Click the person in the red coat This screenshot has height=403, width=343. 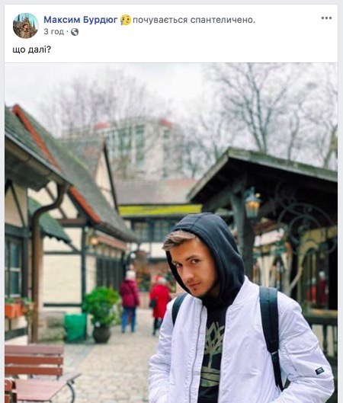pyautogui.click(x=160, y=305)
